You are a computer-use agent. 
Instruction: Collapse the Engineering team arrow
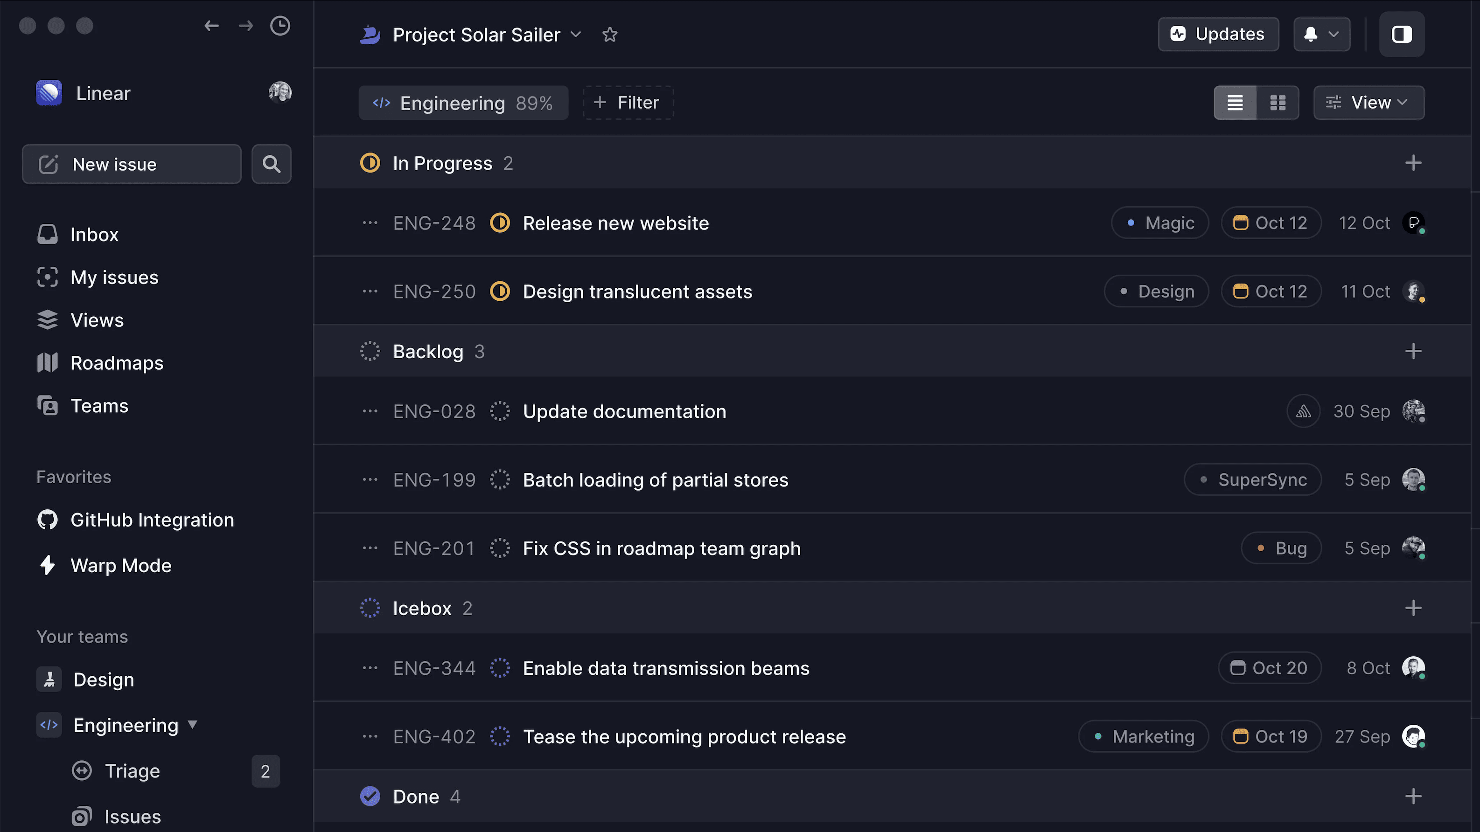click(x=193, y=725)
